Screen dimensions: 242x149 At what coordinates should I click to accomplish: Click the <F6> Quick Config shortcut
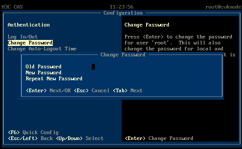33,132
